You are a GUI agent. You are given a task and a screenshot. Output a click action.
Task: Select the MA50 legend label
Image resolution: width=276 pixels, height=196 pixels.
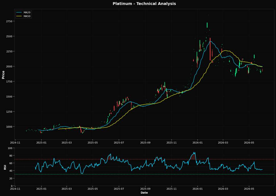point(28,16)
